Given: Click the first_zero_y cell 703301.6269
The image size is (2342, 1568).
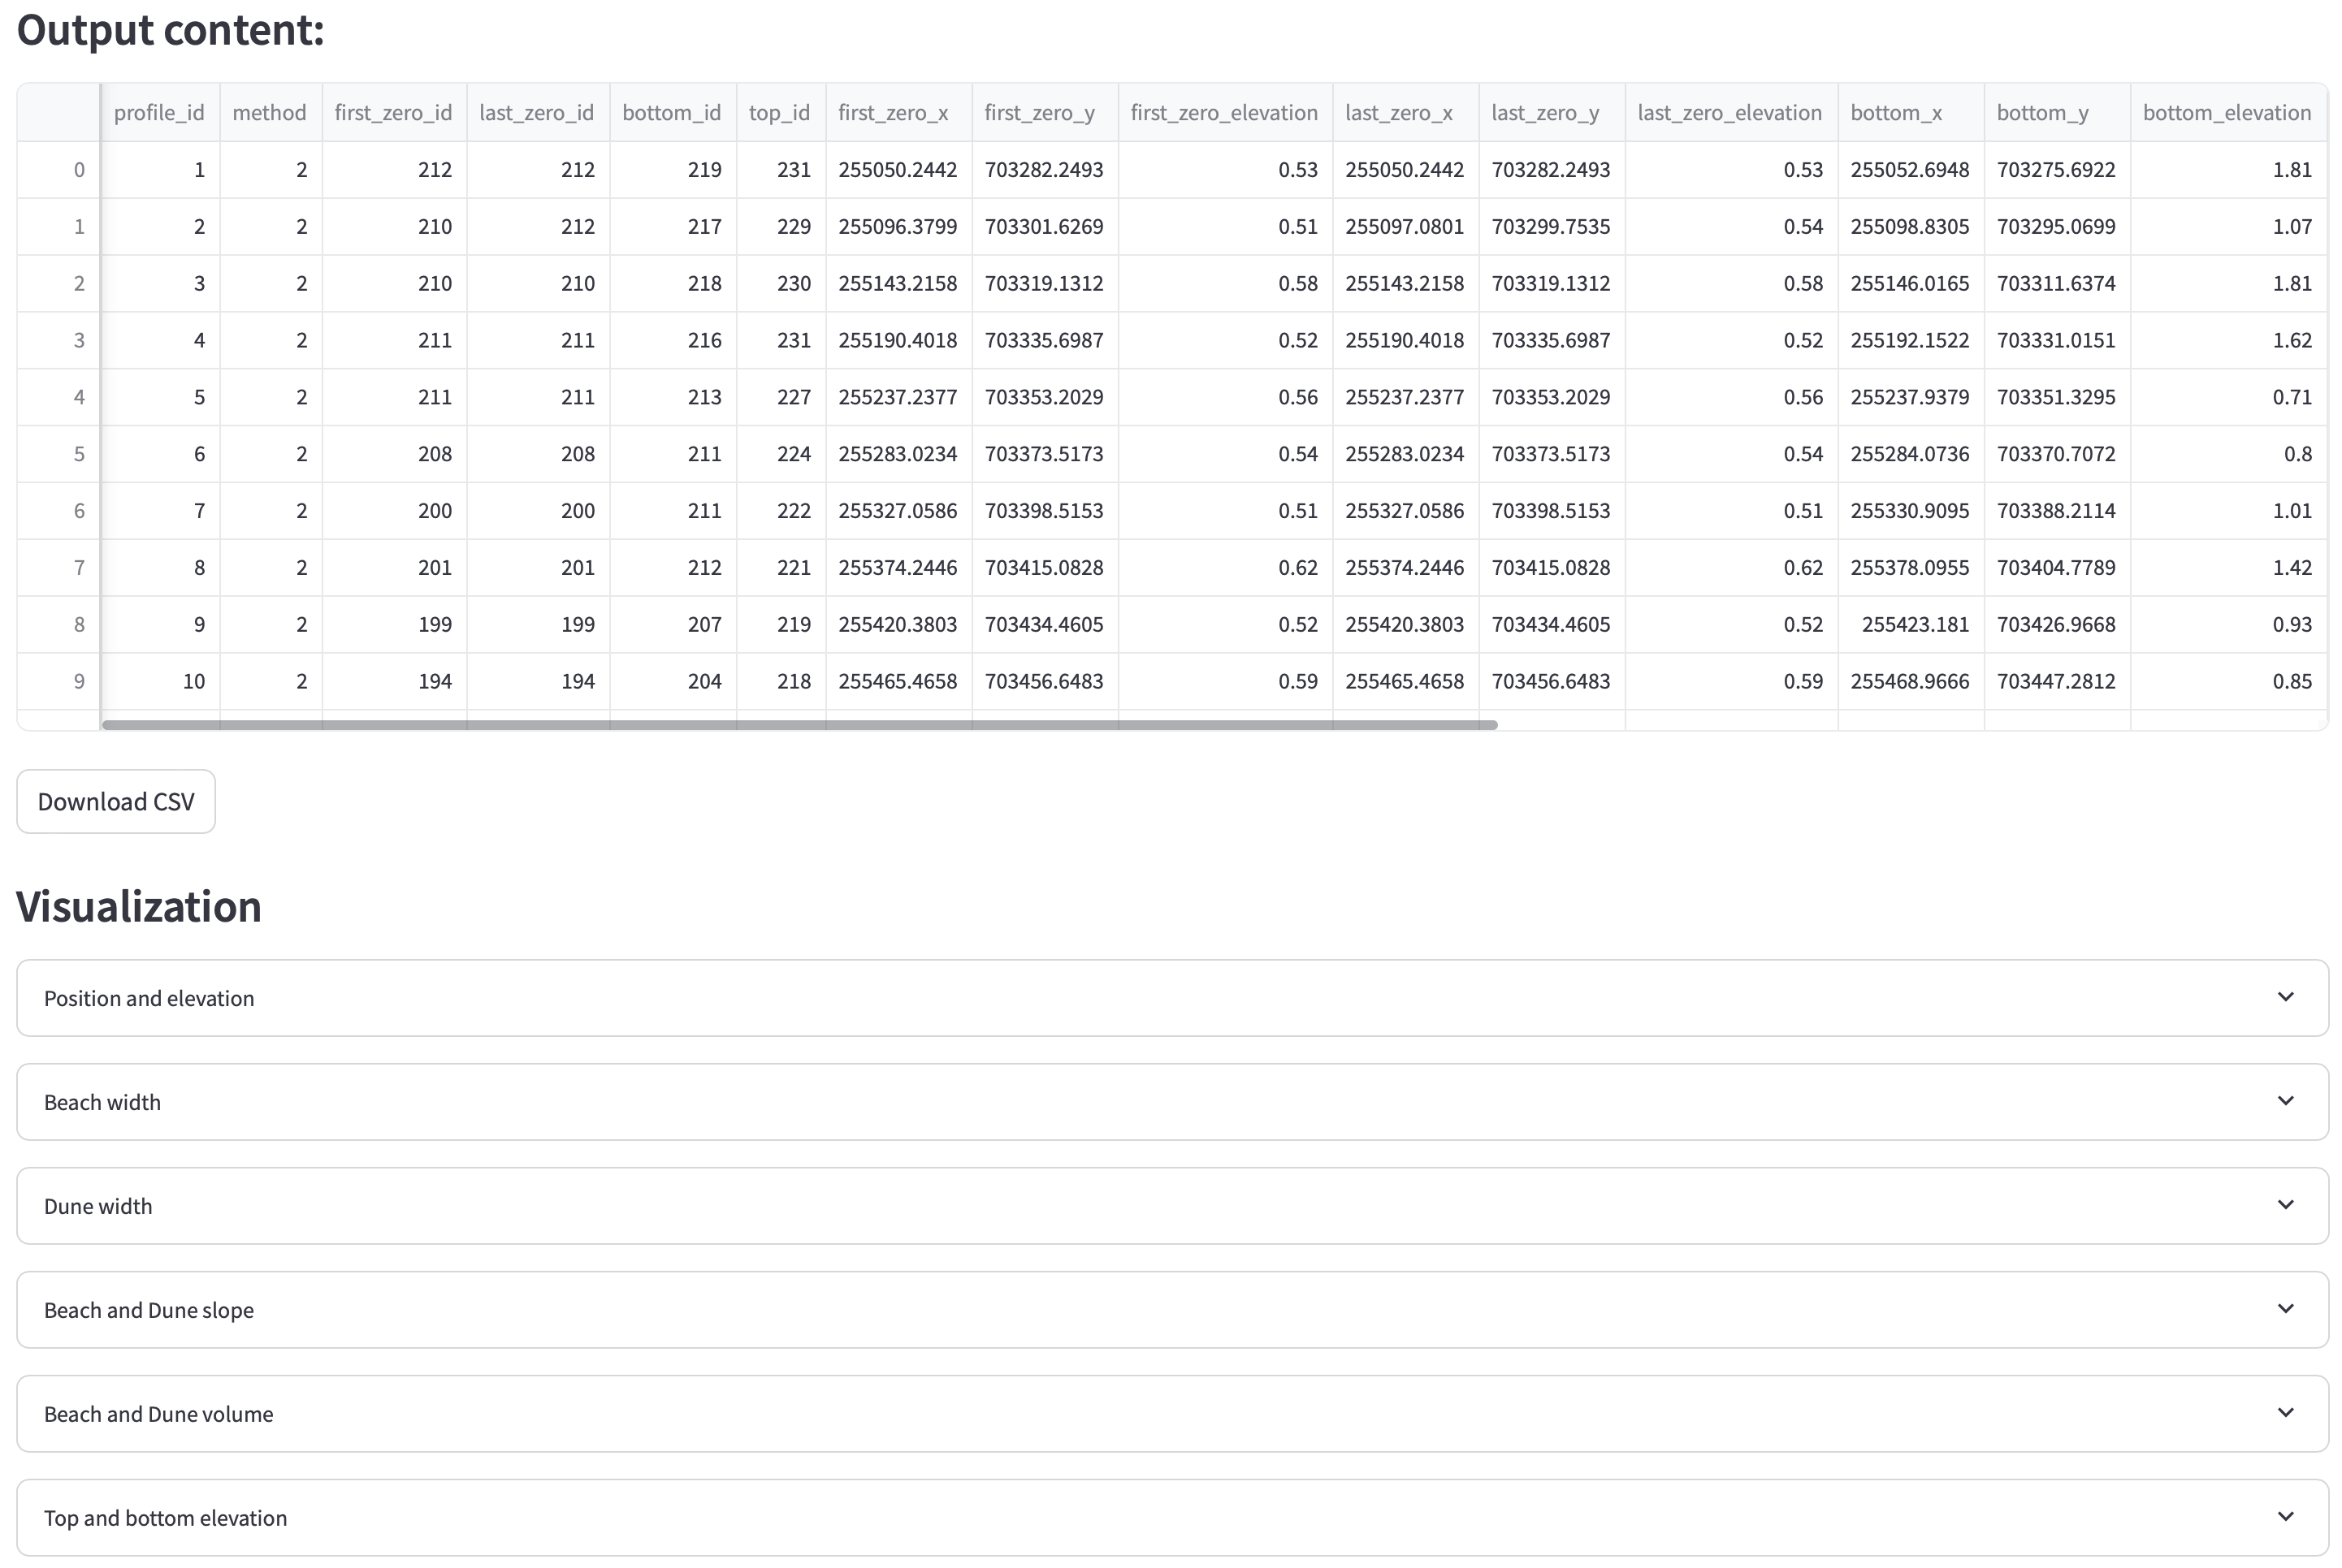Looking at the screenshot, I should pyautogui.click(x=1045, y=227).
